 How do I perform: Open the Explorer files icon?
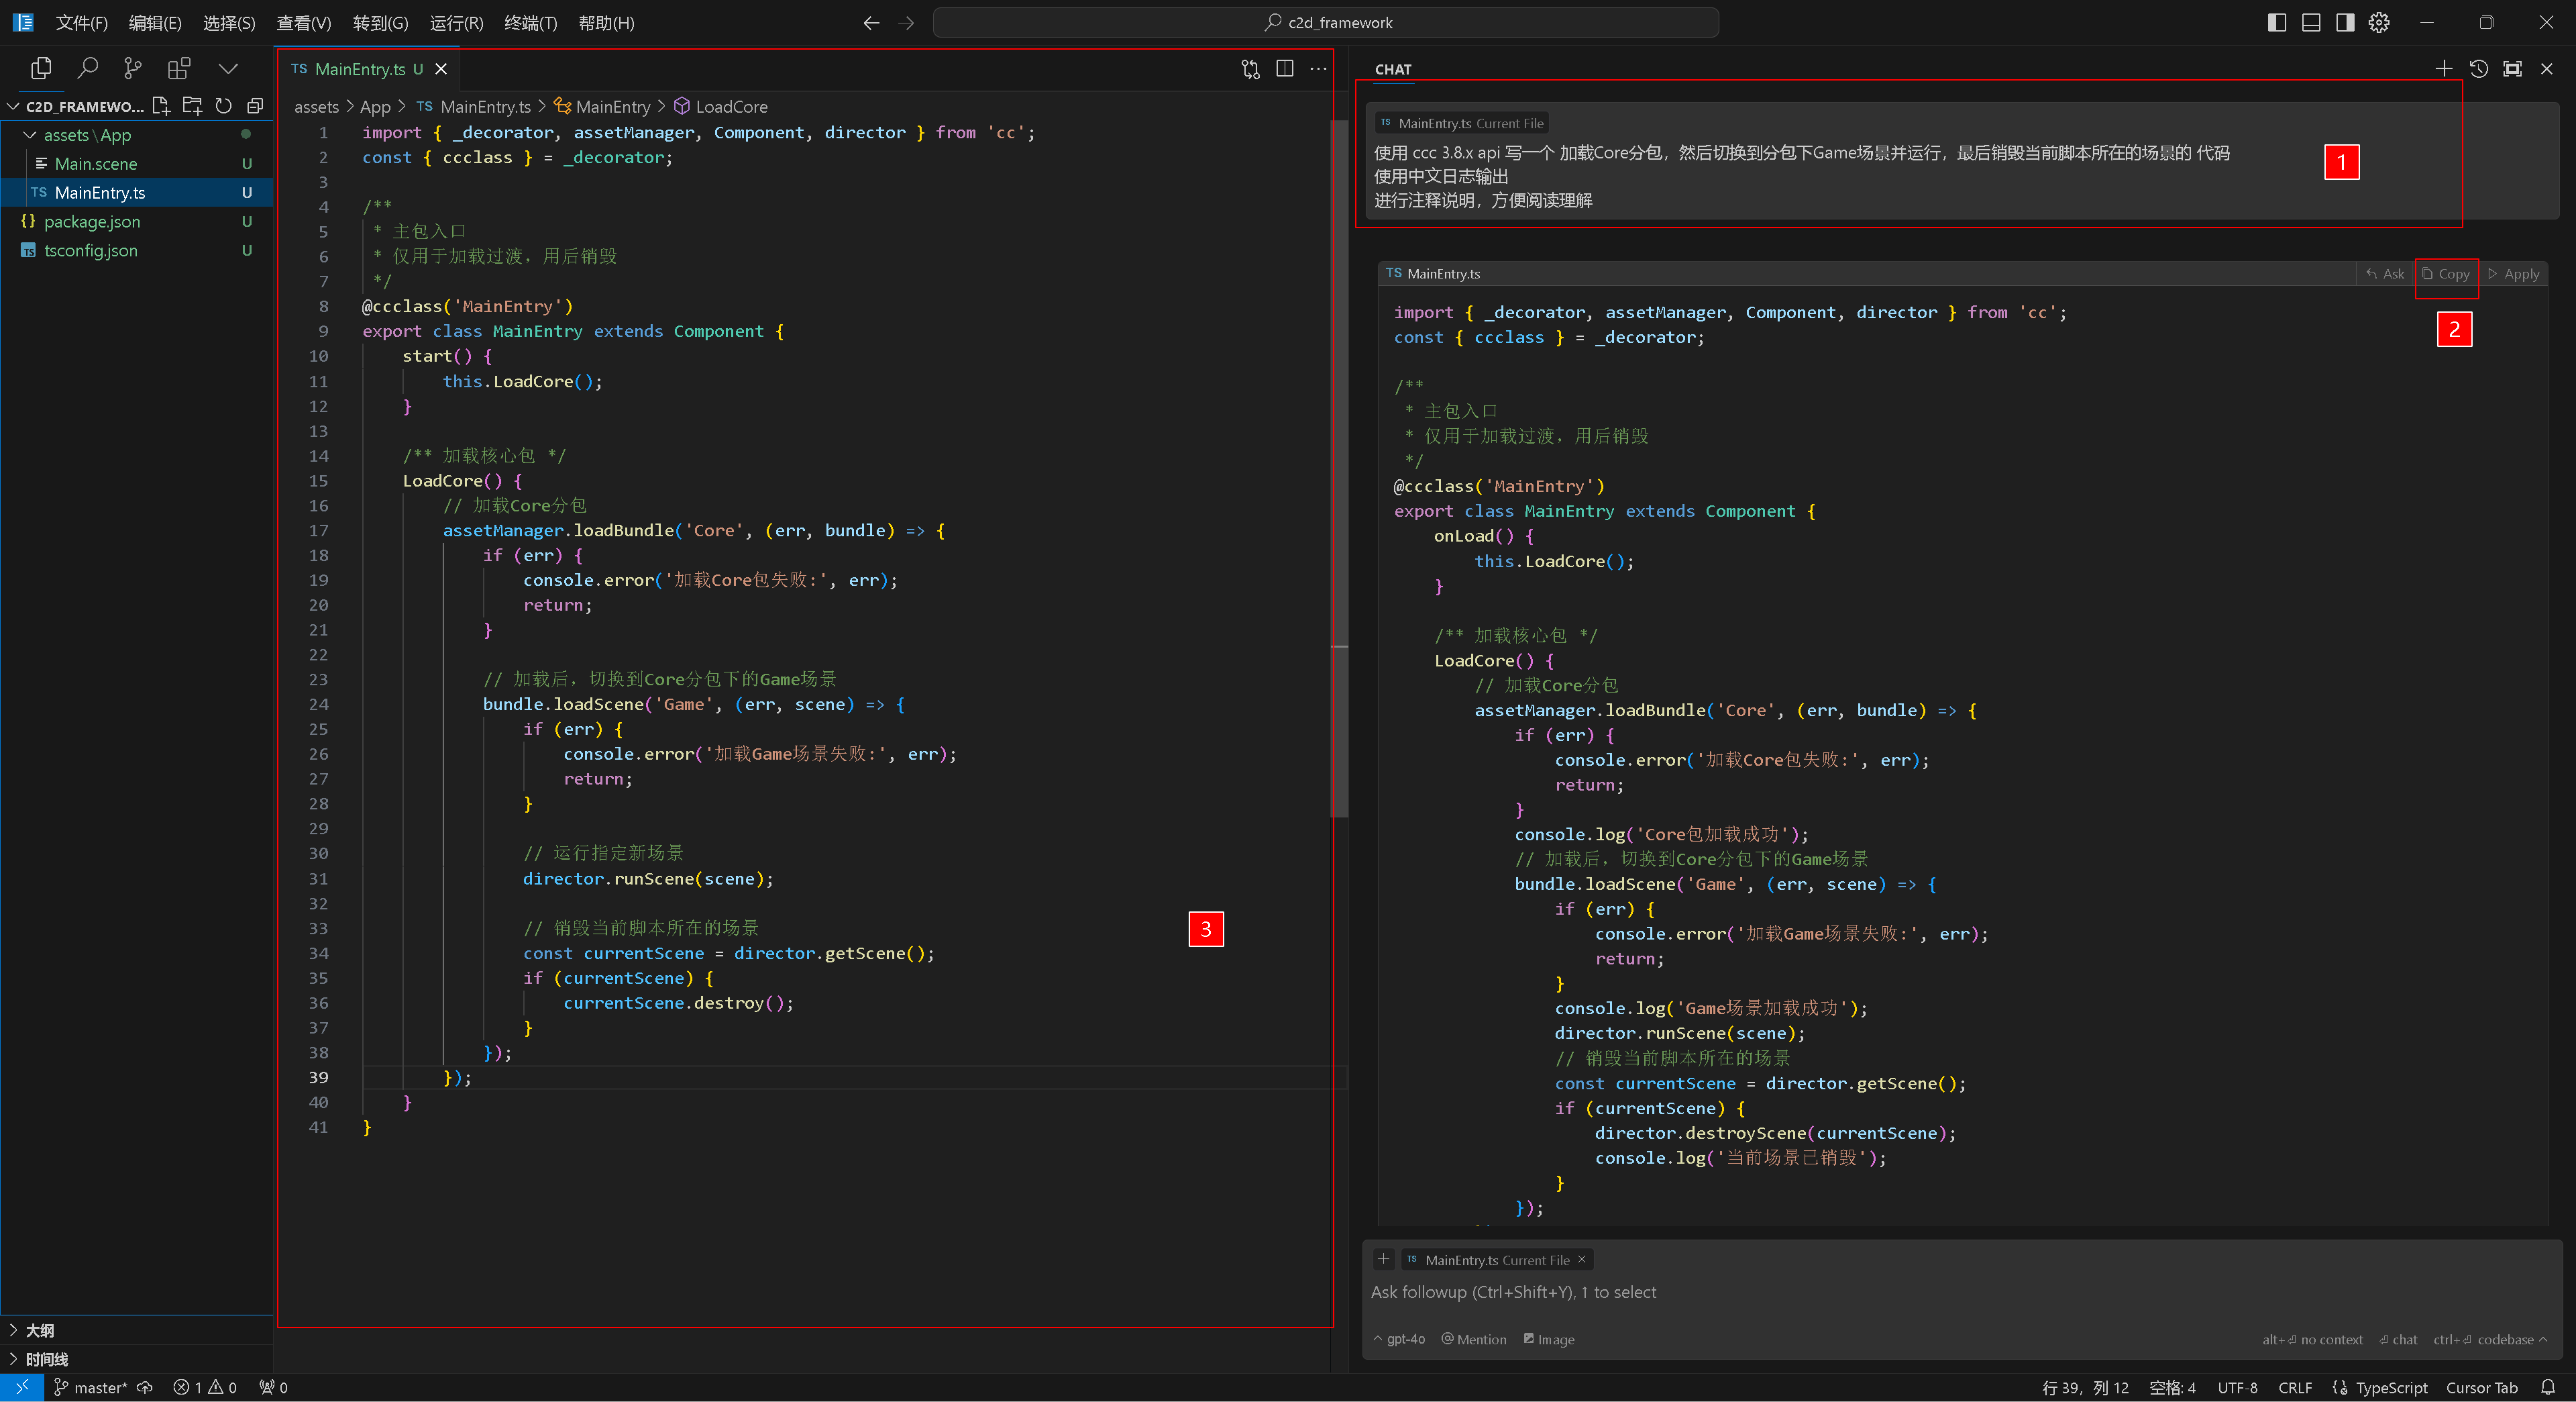[x=41, y=68]
